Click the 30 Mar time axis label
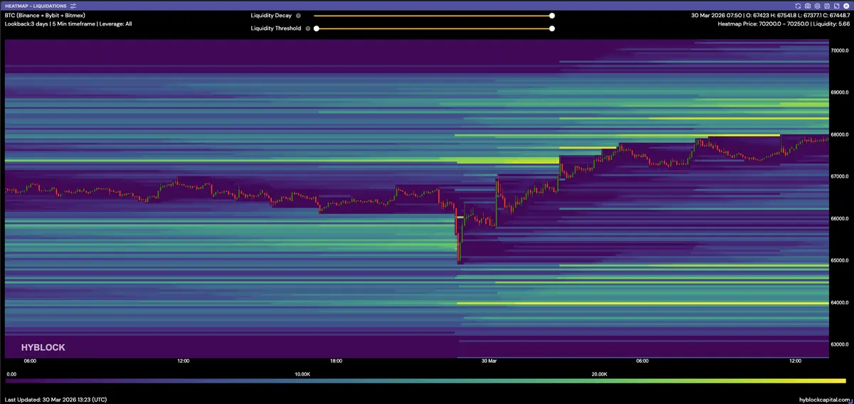This screenshot has width=854, height=404. [488, 361]
